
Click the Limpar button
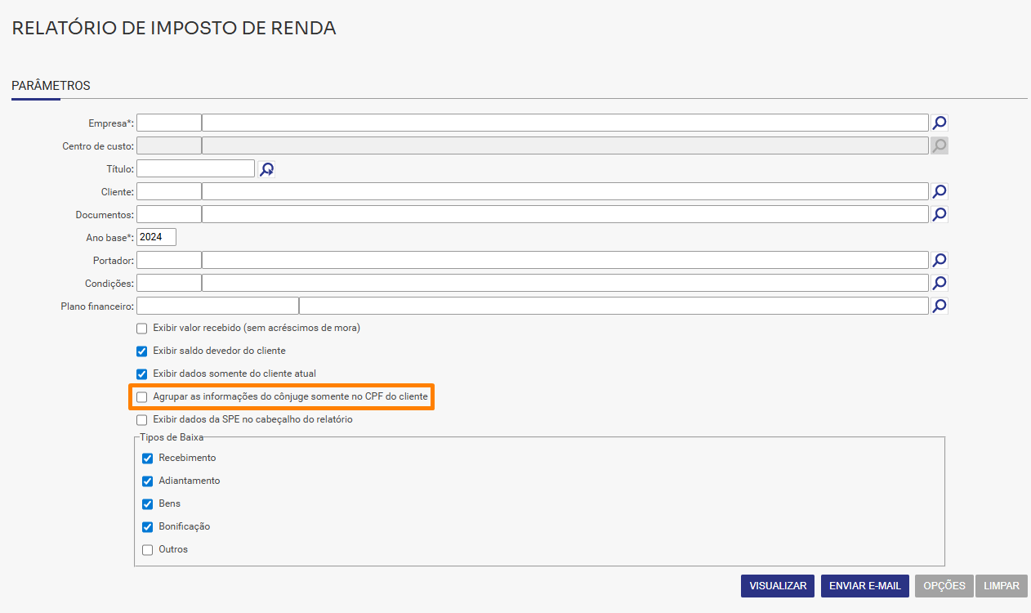click(1002, 586)
